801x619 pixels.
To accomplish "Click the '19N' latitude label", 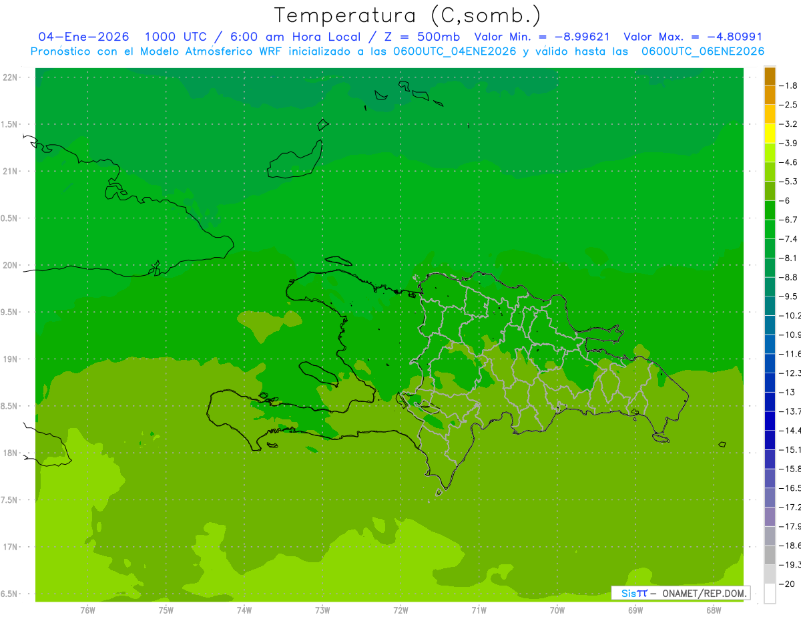I will 11,359.
